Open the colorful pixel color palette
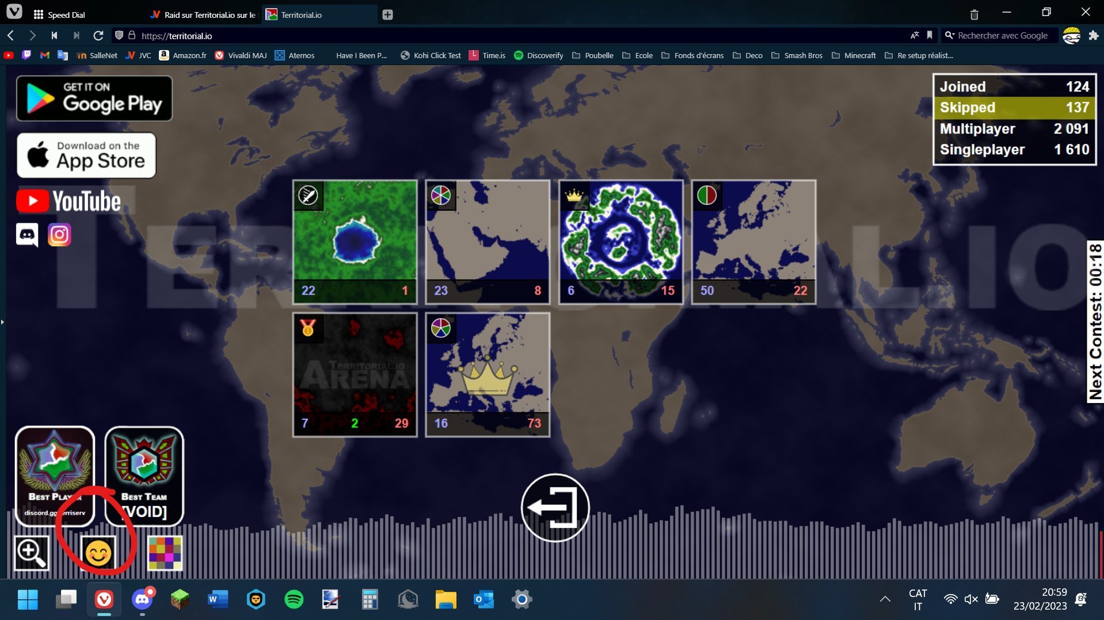Screen dimensions: 1104x620 pyautogui.click(x=165, y=553)
